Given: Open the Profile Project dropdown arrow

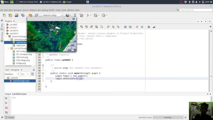Looking at the screenshot, I should tap(106, 15).
